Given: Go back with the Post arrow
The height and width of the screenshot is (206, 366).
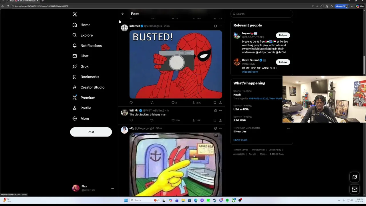Looking at the screenshot, I should (123, 14).
